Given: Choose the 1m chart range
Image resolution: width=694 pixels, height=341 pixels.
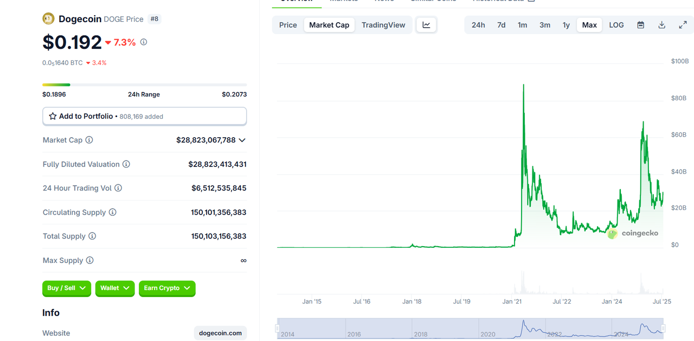Looking at the screenshot, I should click(523, 25).
